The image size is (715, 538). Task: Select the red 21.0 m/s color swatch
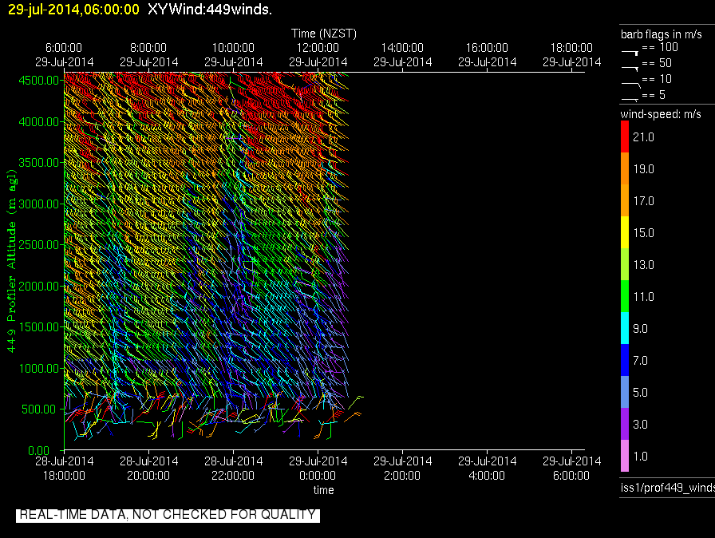click(x=625, y=137)
